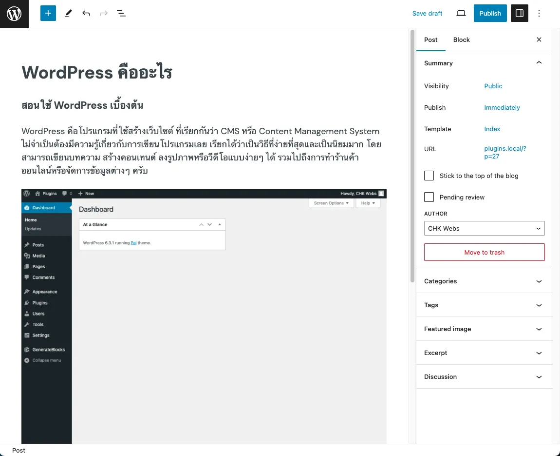
Task: Click the paragraph about Content Management System
Action: pyautogui.click(x=202, y=151)
